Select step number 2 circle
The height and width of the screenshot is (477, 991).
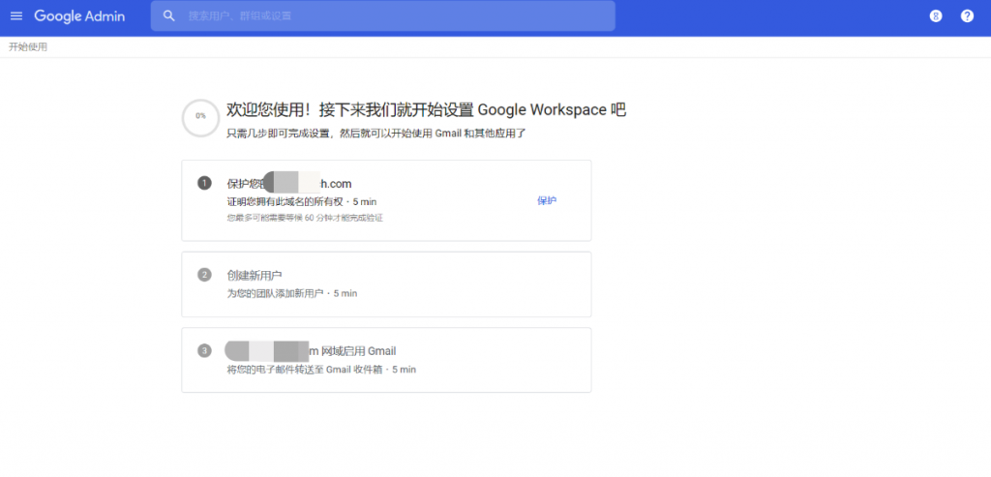204,275
